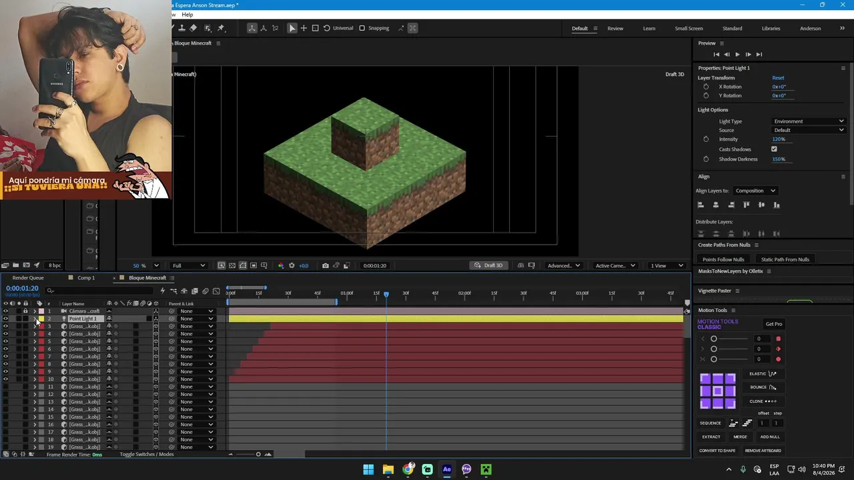Click the yellow label swatch of Point Light 1
This screenshot has width=854, height=480.
pyautogui.click(x=41, y=319)
